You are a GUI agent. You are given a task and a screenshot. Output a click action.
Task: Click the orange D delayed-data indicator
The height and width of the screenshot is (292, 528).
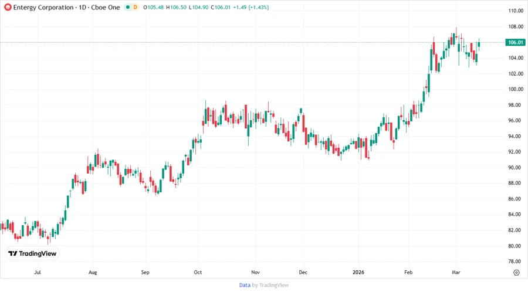[x=135, y=7]
